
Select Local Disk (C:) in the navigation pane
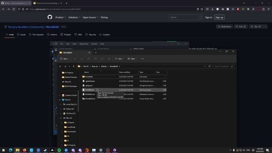pyautogui.click(x=70, y=105)
